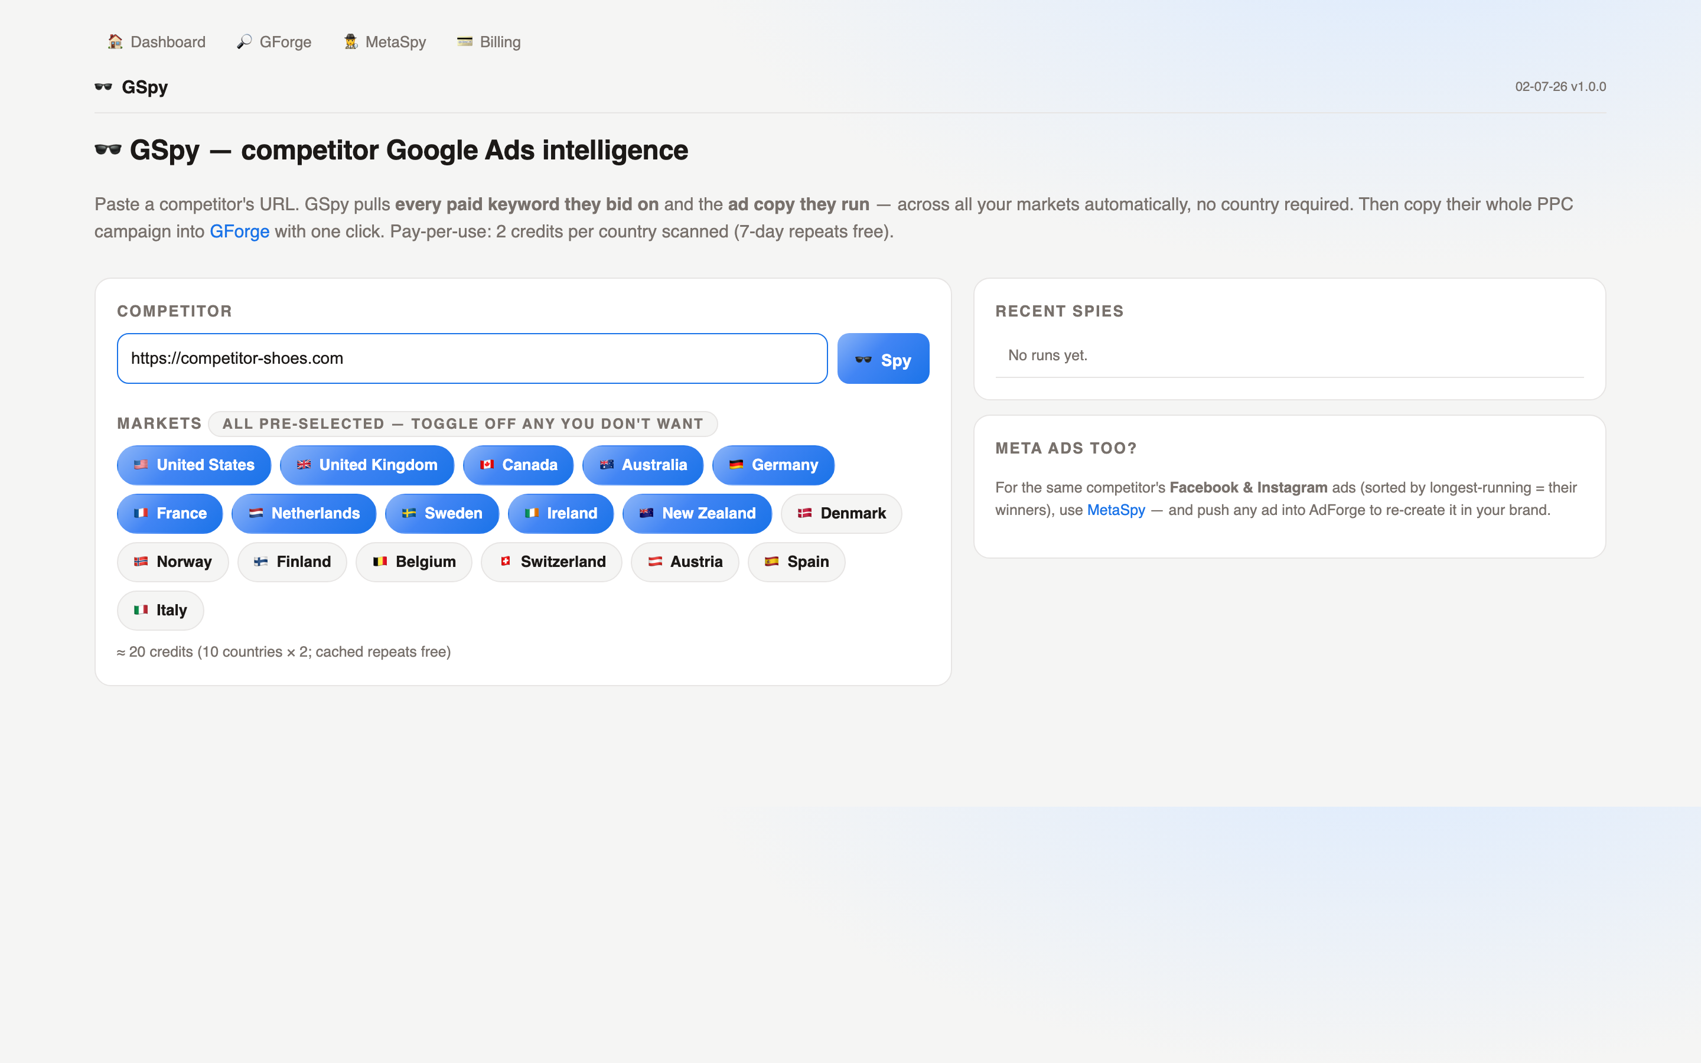Open the Billing nav item

[488, 42]
